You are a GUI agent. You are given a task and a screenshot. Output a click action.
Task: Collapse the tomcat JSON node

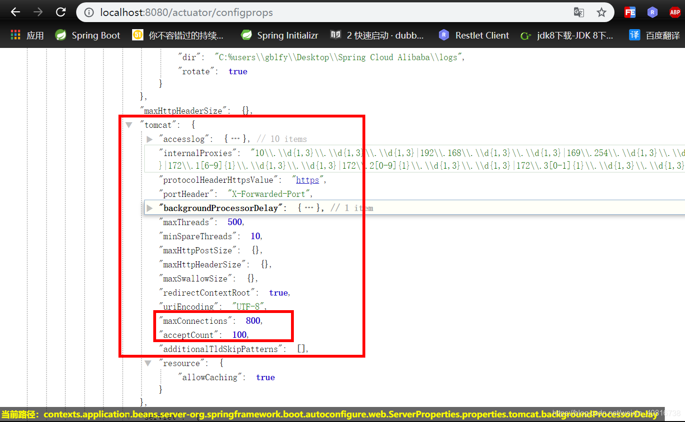[x=129, y=125]
